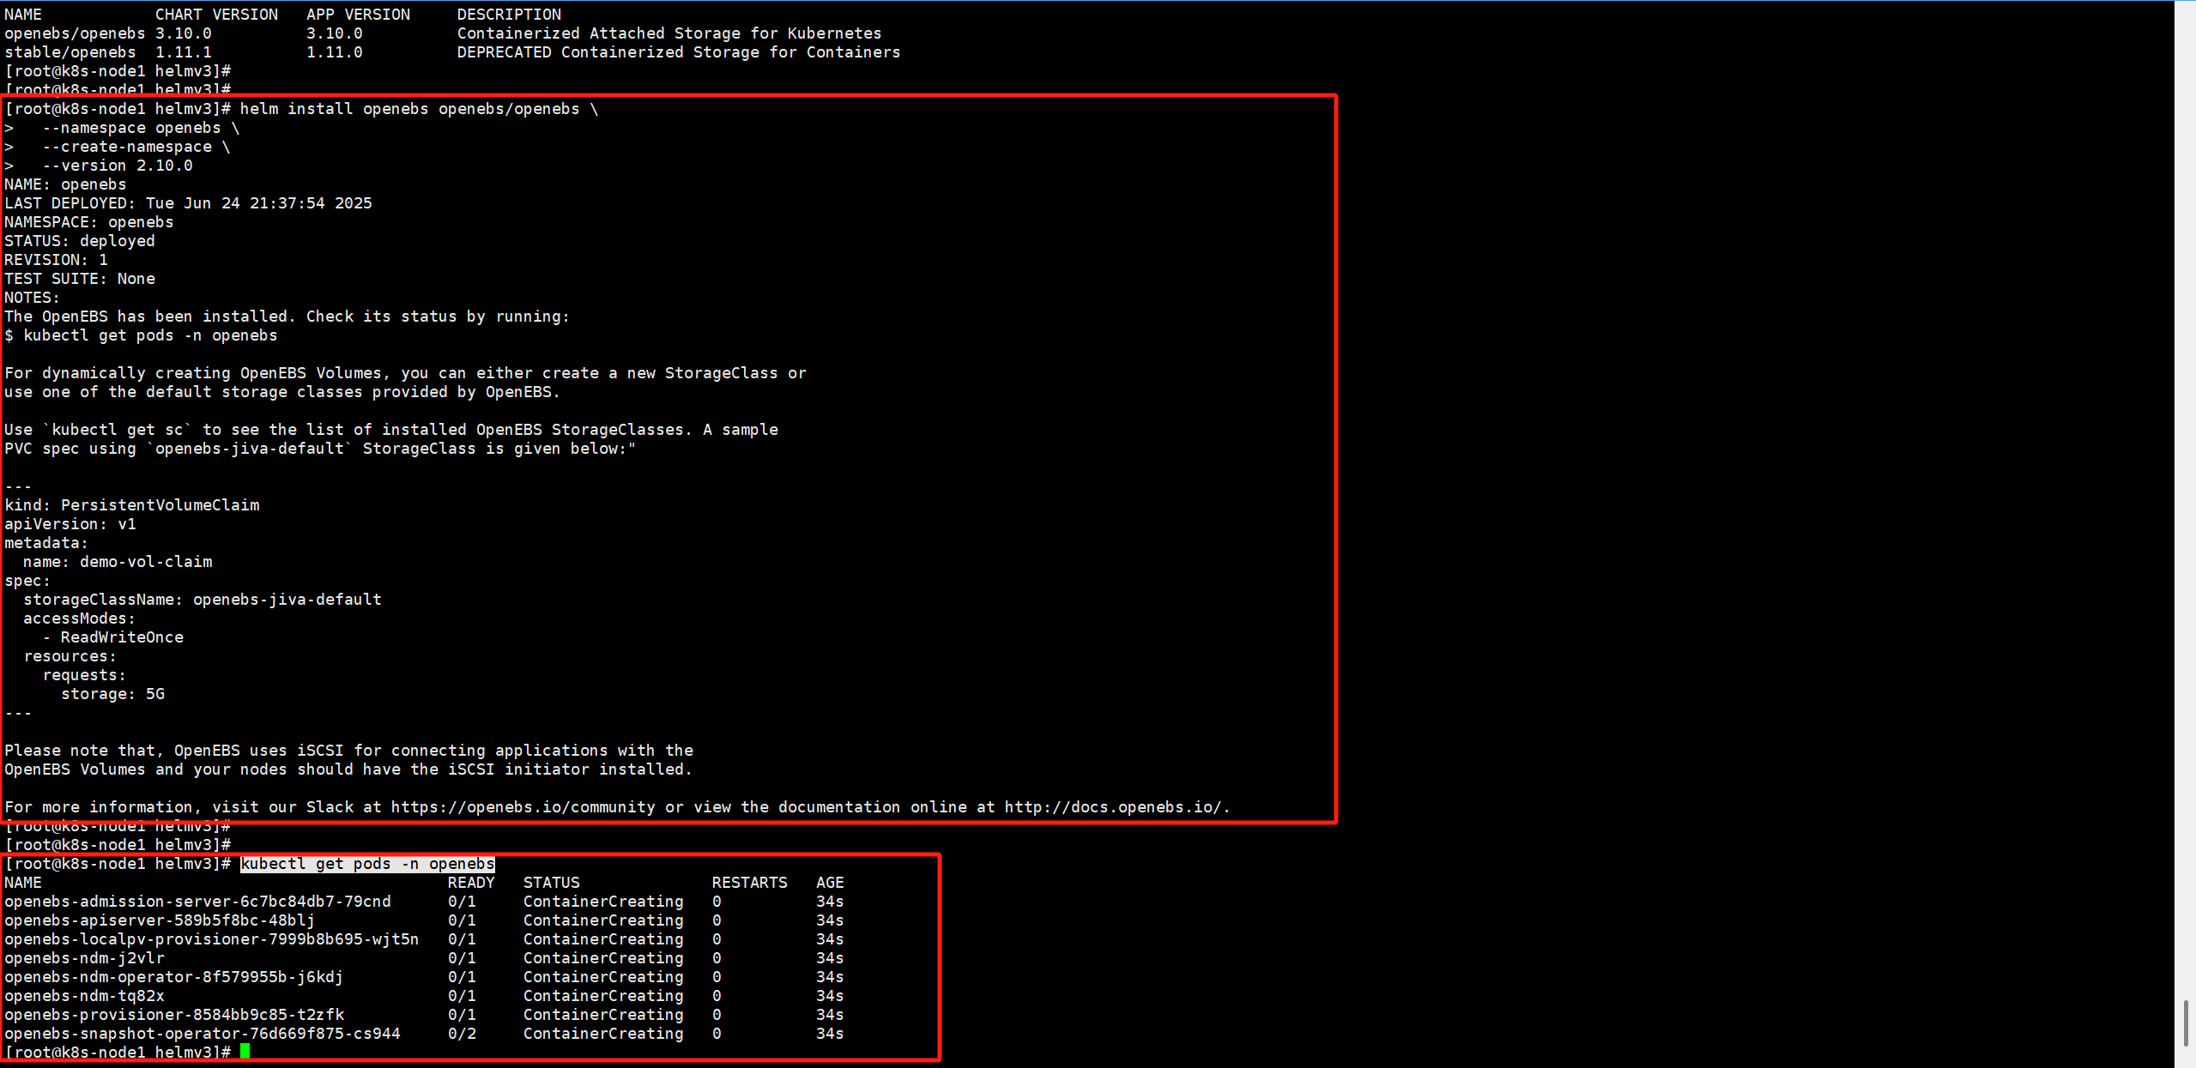Image resolution: width=2196 pixels, height=1068 pixels.
Task: Click the AGE column header
Action: coord(830,883)
